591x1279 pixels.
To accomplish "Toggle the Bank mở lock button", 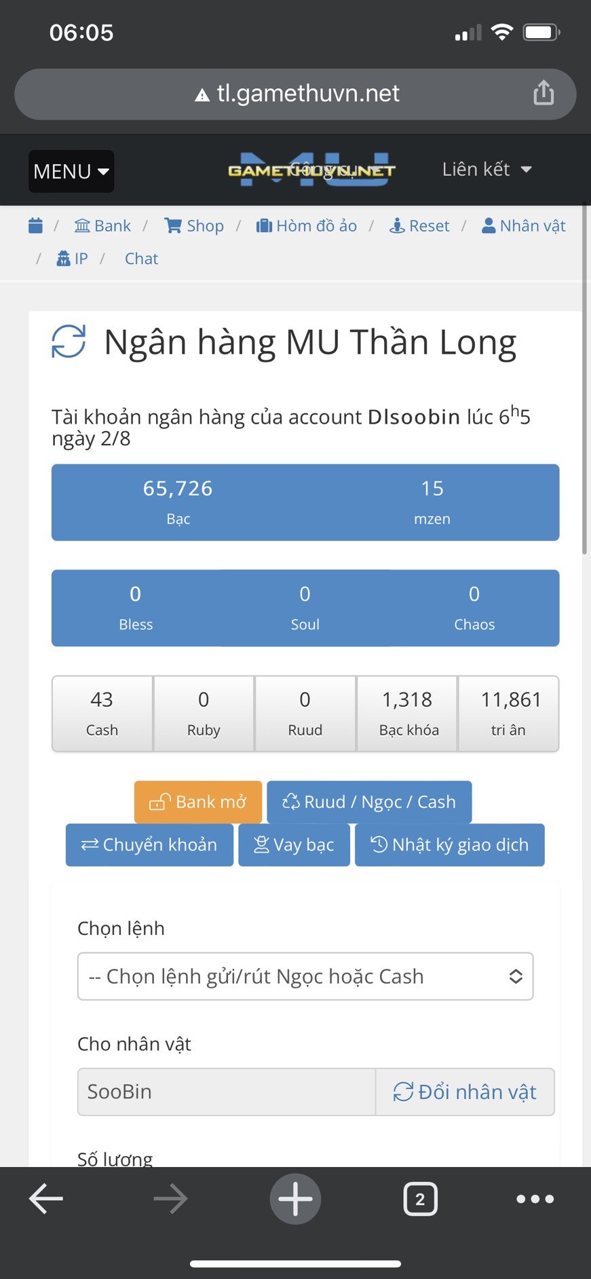I will pos(198,802).
